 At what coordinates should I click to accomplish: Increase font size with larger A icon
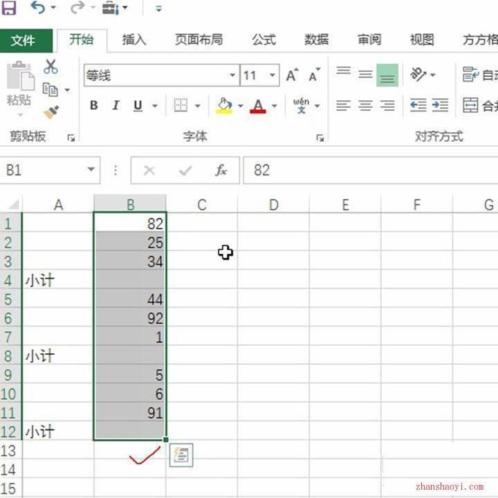click(x=292, y=75)
